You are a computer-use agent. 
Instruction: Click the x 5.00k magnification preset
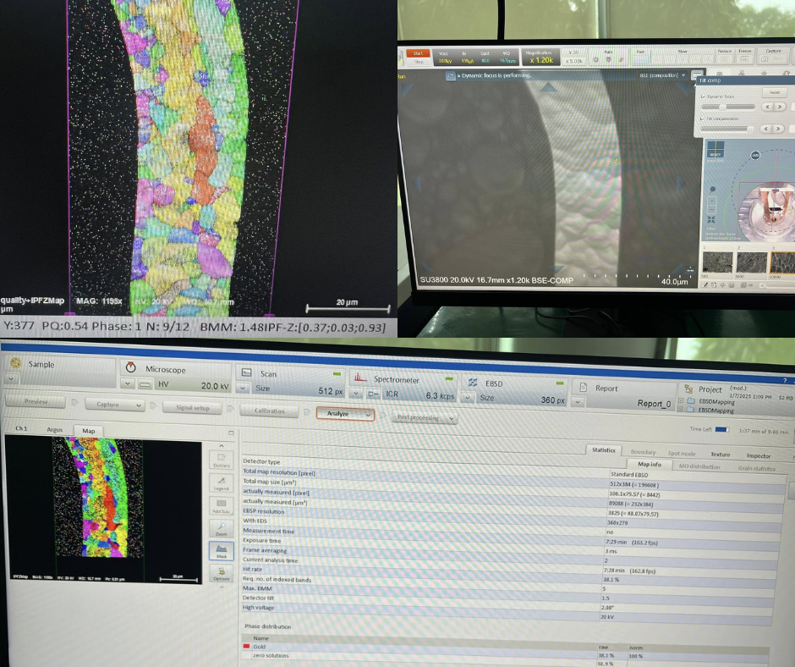pyautogui.click(x=574, y=61)
